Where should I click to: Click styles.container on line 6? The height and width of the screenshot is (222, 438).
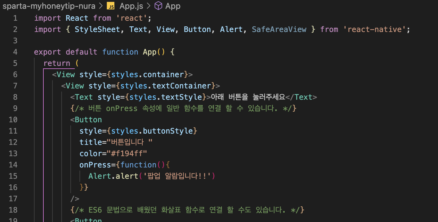pos(147,75)
